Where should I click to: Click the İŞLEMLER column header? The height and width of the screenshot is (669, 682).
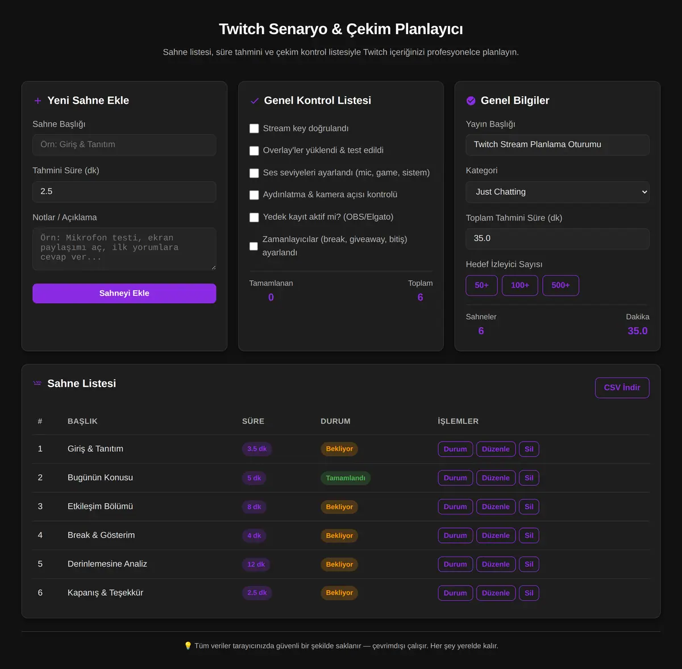point(458,421)
